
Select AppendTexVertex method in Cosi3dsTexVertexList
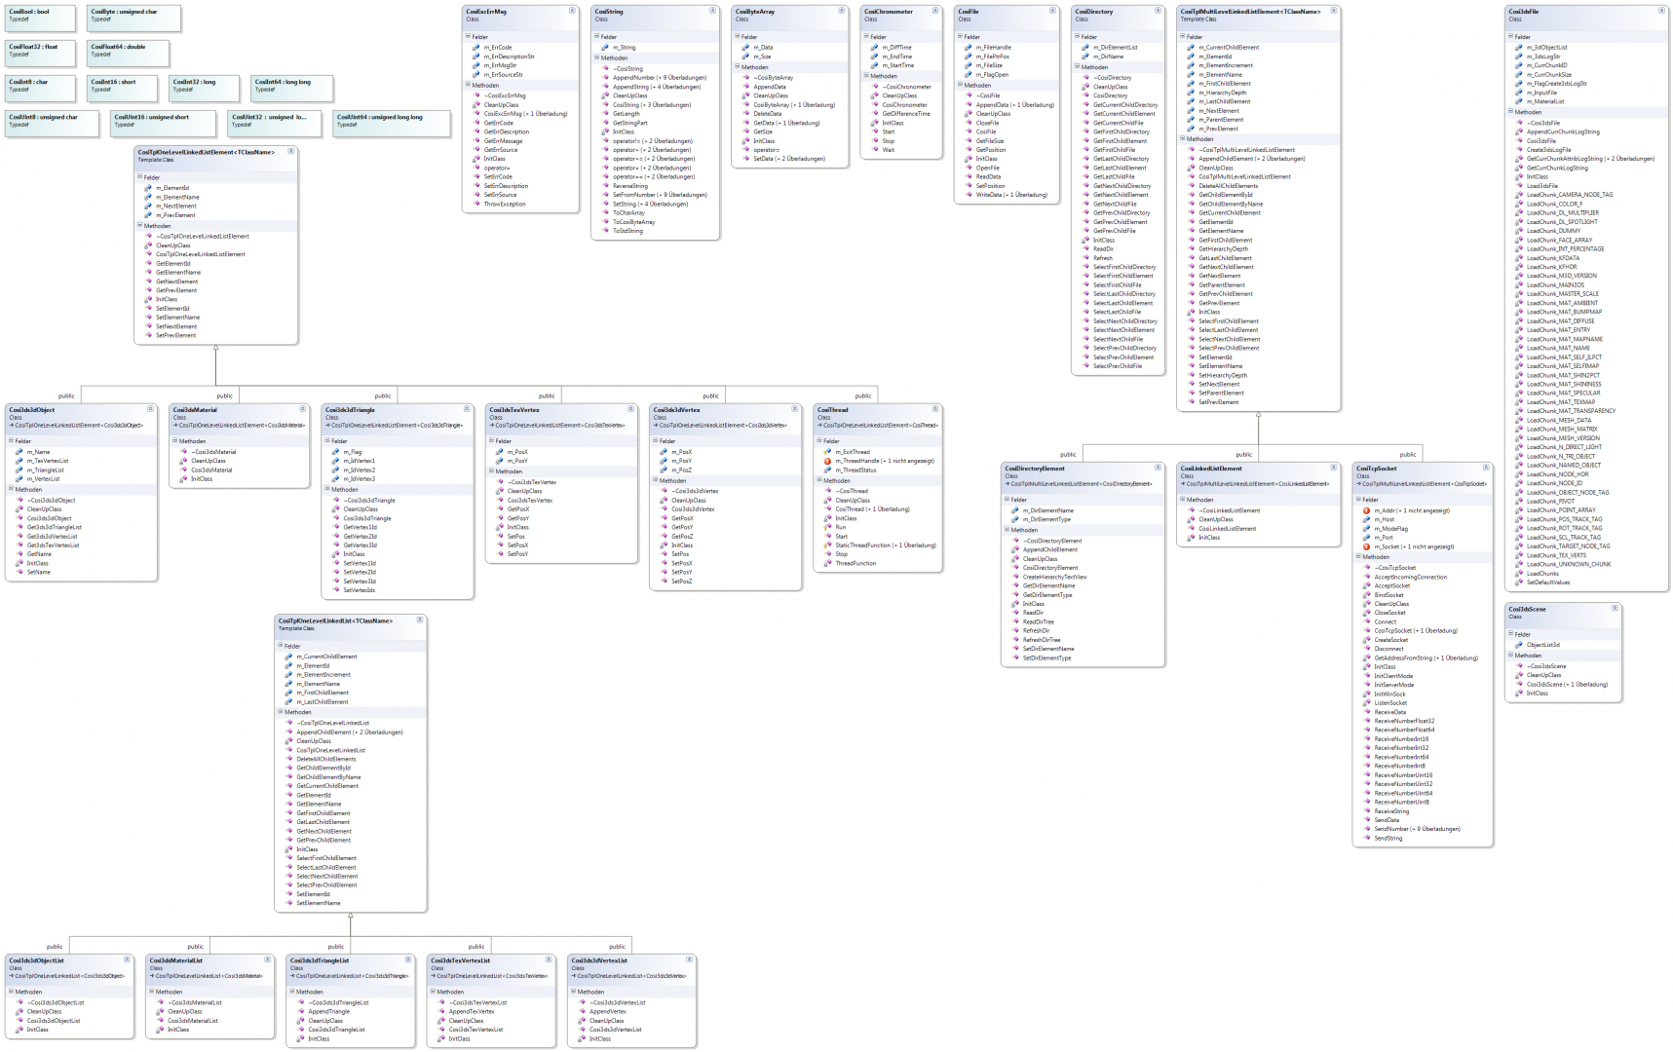point(472,1012)
